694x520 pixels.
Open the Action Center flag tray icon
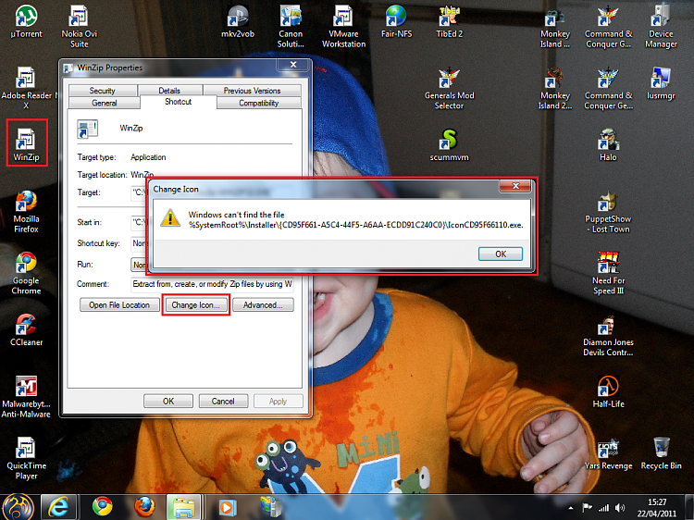pos(588,508)
